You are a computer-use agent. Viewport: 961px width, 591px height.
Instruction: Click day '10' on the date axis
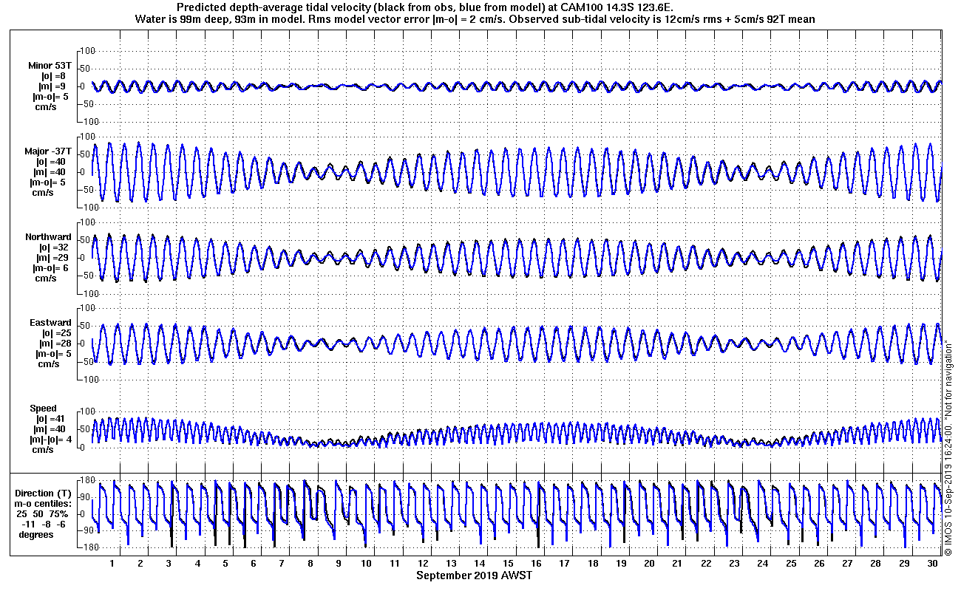coord(367,563)
